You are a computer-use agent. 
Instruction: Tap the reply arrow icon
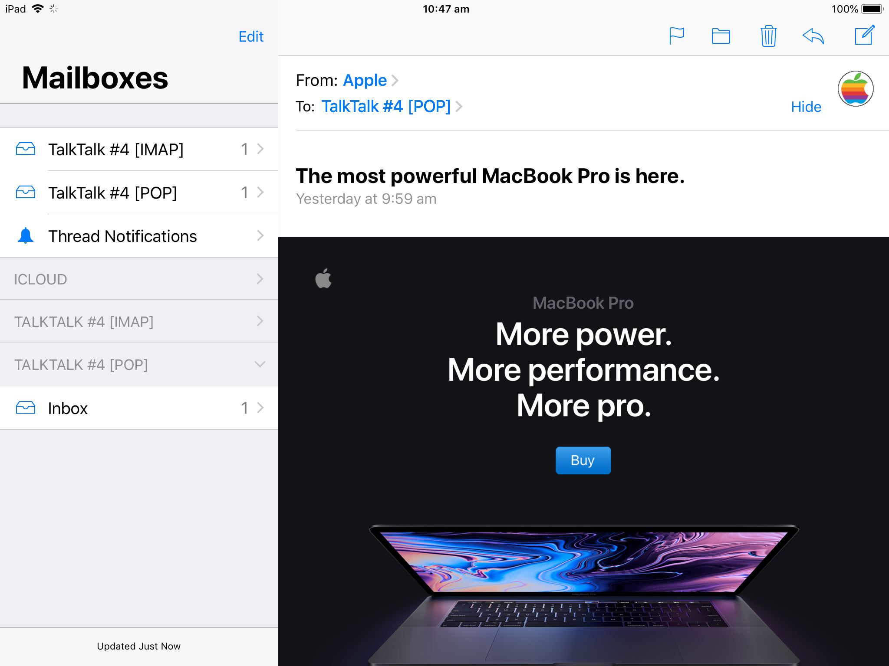coord(813,36)
